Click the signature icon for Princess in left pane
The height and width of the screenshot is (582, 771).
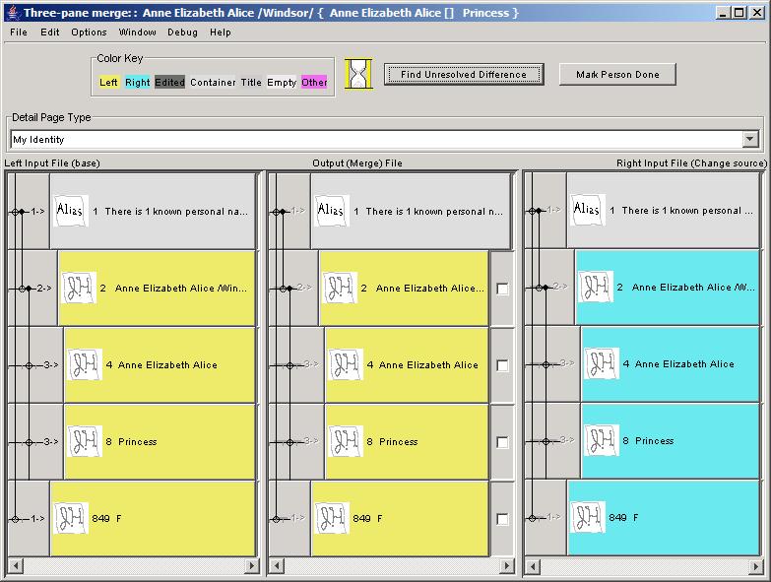point(84,441)
